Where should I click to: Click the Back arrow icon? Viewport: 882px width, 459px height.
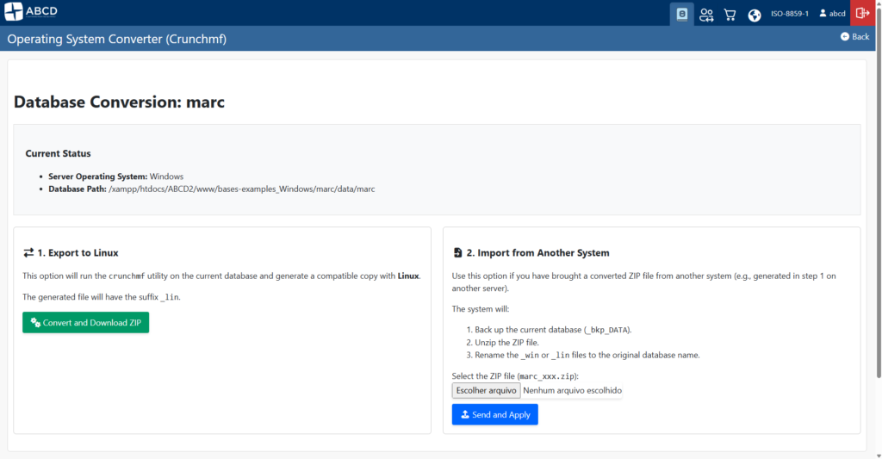point(845,37)
